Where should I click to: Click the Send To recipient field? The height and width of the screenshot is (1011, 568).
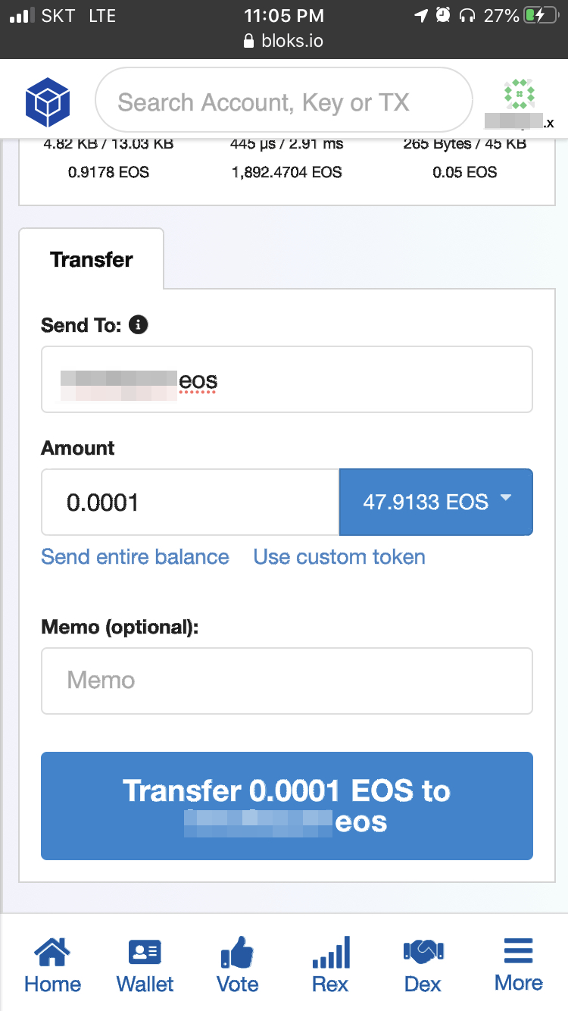pos(286,380)
